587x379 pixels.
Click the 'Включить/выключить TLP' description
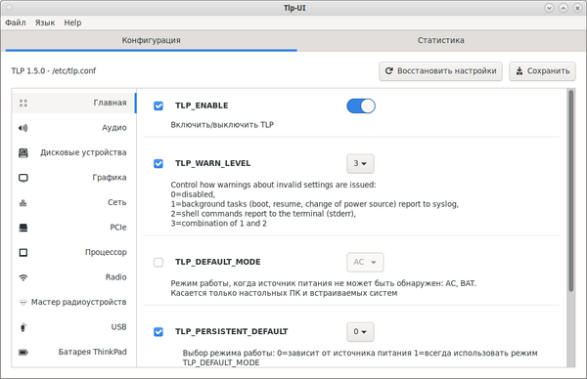[222, 125]
